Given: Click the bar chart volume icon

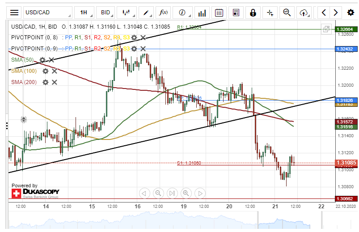Looking at the screenshot, I should coord(202,13).
